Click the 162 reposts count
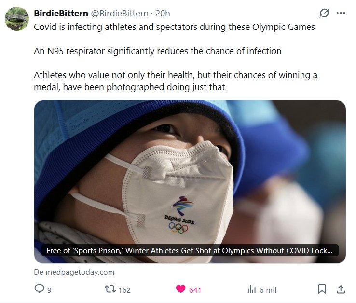The width and height of the screenshot is (356, 303). click(124, 290)
